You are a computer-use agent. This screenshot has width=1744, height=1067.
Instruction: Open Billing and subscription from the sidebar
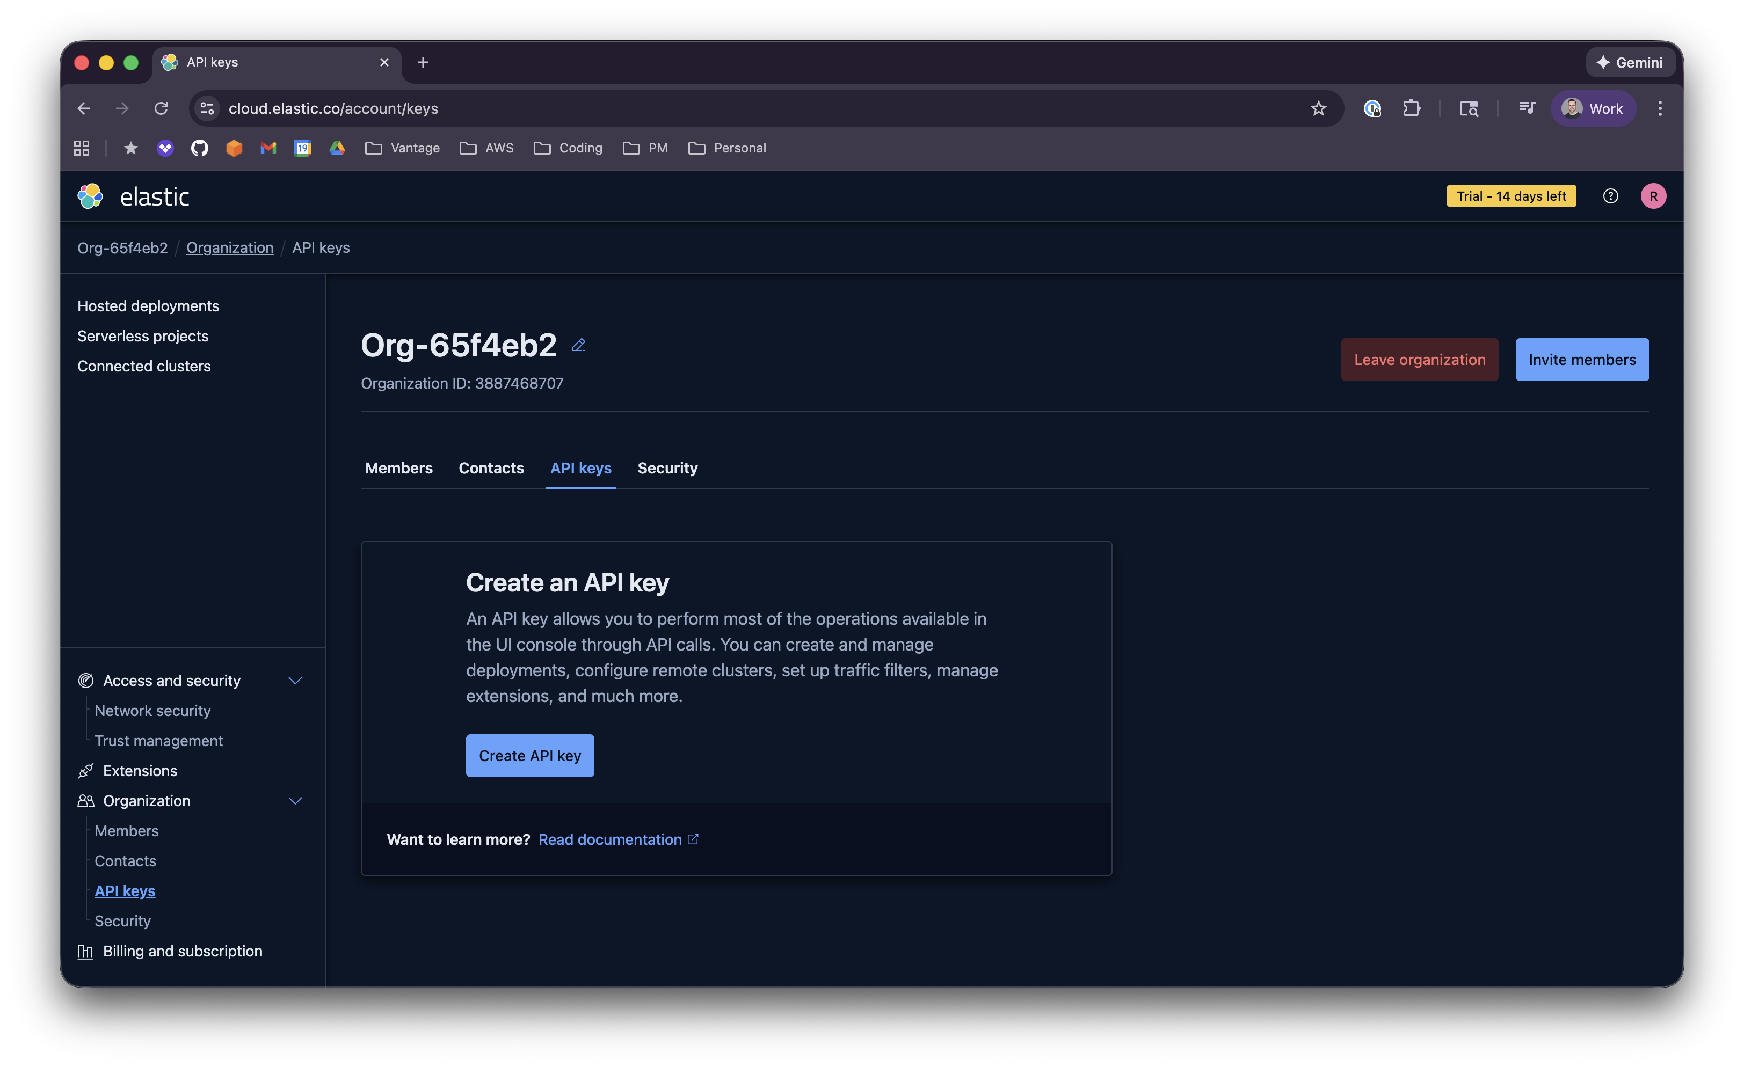click(x=183, y=951)
